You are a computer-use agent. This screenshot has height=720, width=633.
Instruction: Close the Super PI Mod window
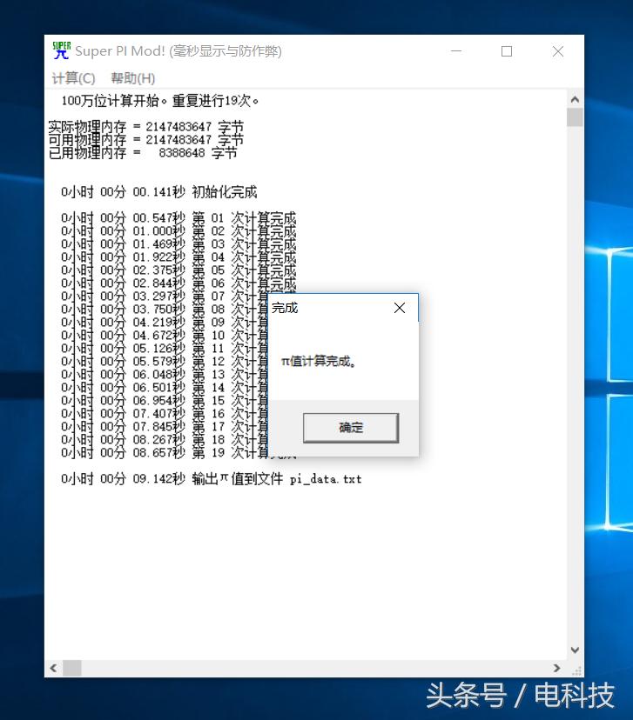click(x=558, y=51)
